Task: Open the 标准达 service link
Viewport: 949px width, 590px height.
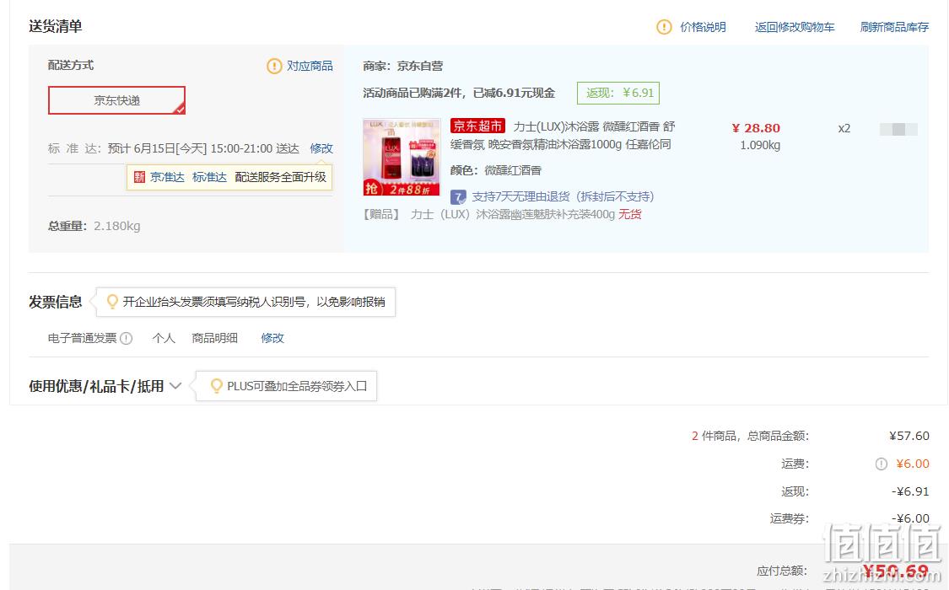Action: 209,177
